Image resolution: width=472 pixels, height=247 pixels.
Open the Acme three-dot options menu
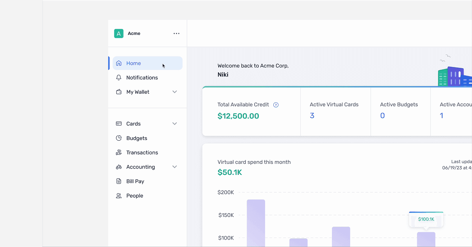click(177, 34)
